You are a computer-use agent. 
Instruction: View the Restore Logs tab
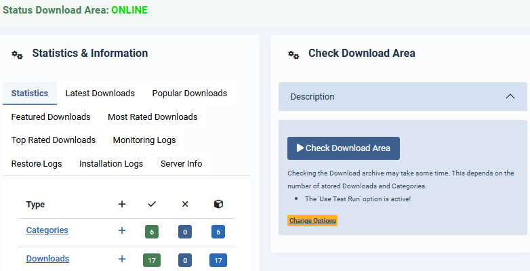(x=37, y=163)
